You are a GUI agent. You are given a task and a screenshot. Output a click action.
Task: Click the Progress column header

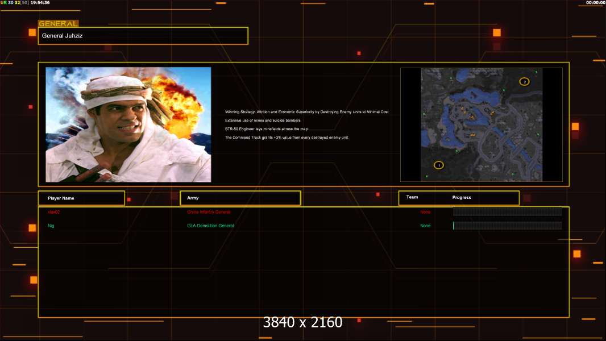pyautogui.click(x=462, y=197)
